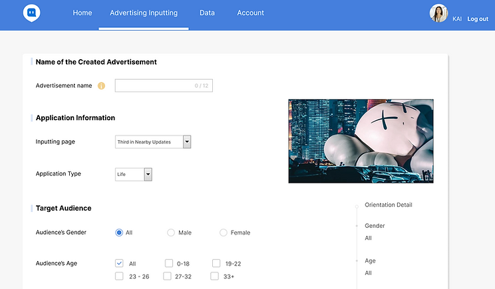Click the Audience's Gender label
The width and height of the screenshot is (495, 289).
tap(61, 233)
